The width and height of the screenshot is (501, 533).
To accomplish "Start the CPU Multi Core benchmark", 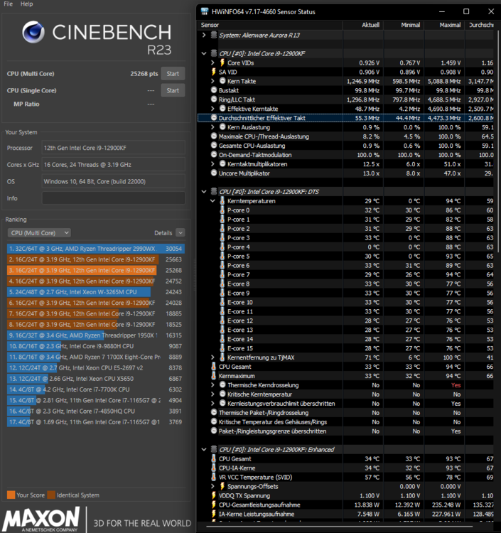I will [173, 74].
